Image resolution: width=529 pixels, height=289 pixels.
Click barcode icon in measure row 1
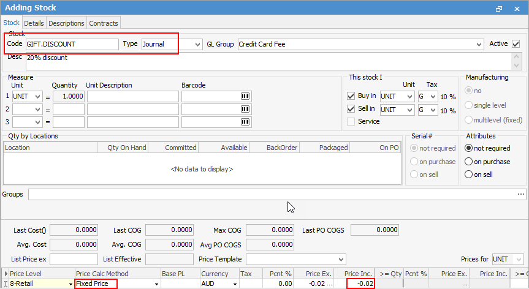(x=245, y=97)
